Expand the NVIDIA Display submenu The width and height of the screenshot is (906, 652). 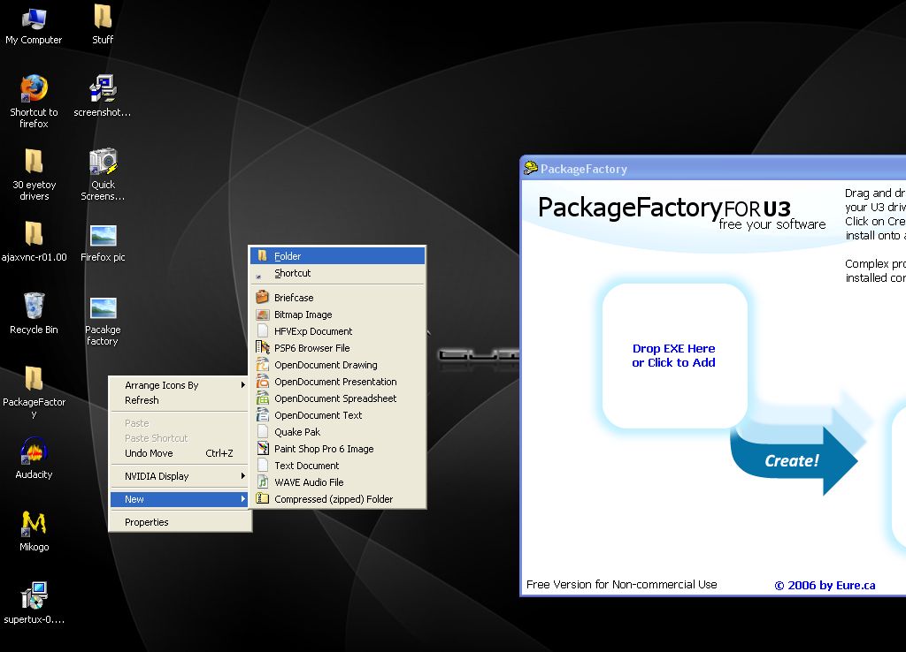tap(180, 476)
